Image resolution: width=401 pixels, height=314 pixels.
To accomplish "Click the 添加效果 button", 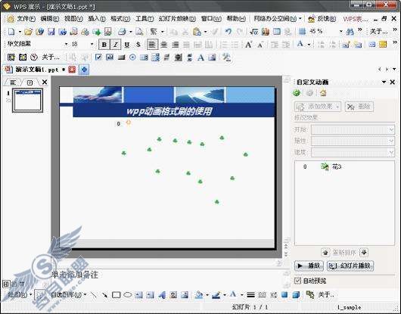I will click(318, 107).
